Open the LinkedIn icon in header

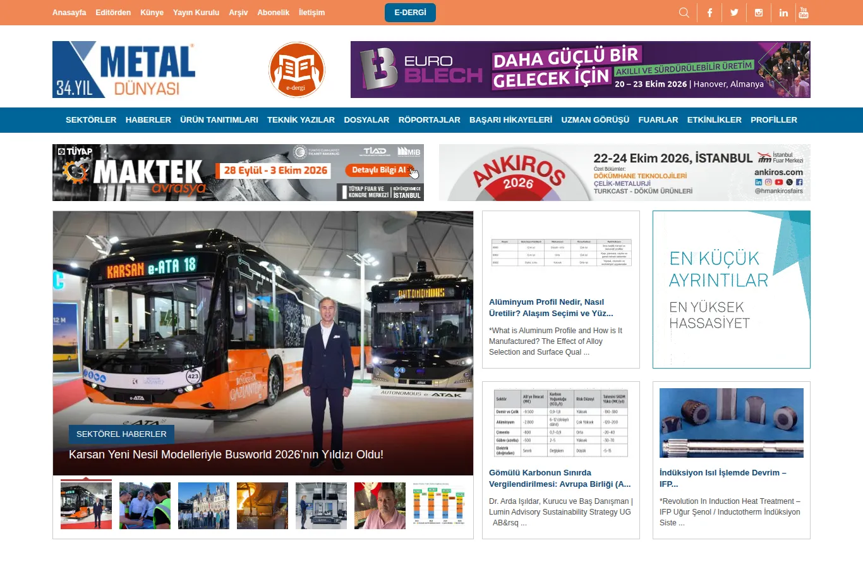(783, 13)
